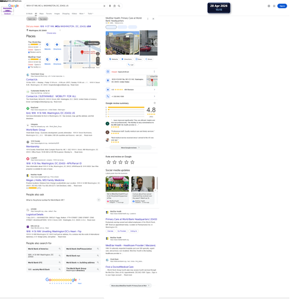The image size is (291, 299).
Task: Switch to the Forums search tab
Action: (x=49, y=14)
